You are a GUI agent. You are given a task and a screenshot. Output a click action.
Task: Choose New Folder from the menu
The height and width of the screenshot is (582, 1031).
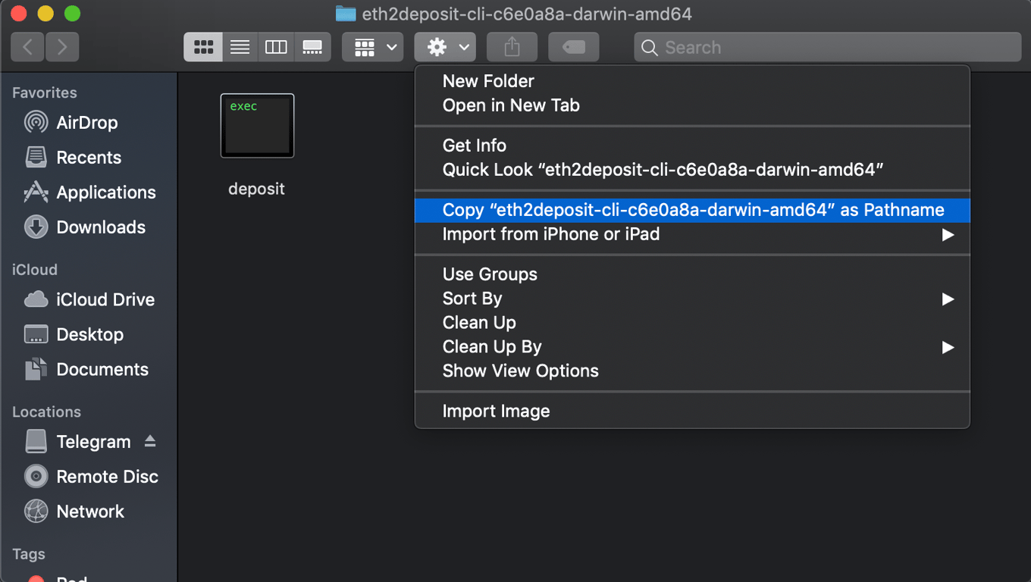tap(488, 81)
